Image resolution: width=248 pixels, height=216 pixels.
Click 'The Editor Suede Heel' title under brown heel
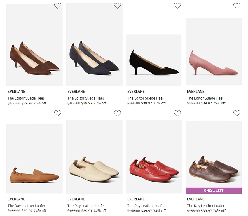[x=26, y=98]
